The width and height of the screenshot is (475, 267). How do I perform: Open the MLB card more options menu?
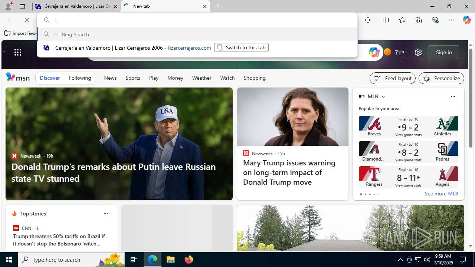453,96
